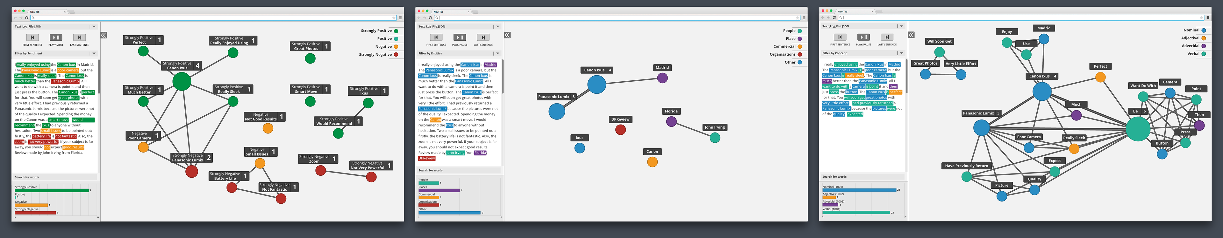Click Search for words field in left window
Viewport: 1223px width, 238px height.
tap(55, 177)
